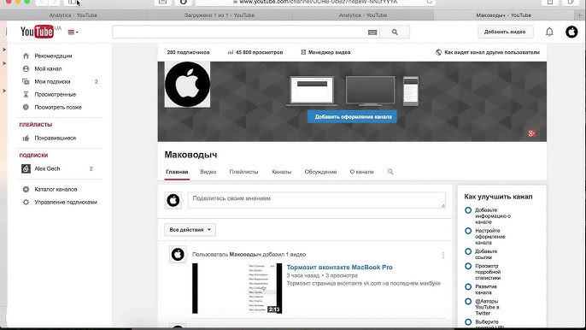Screen dimensions: 586x330
Task: Open a new Safari tab with plus
Action: pyautogui.click(x=580, y=15)
